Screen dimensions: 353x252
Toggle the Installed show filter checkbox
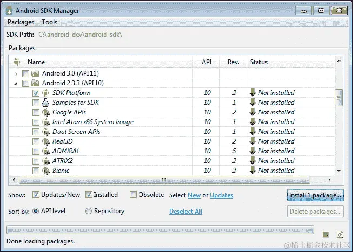[x=89, y=195]
